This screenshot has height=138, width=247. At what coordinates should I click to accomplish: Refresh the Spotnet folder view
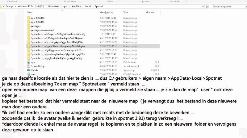(207, 6)
